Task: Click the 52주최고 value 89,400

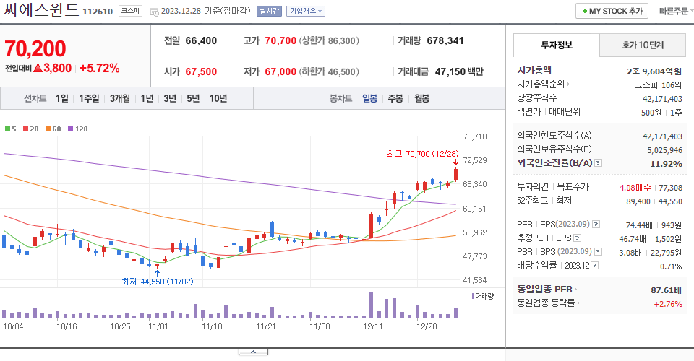Action: (638, 201)
